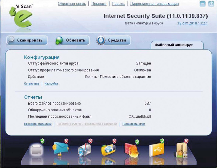The image size is (217, 168).
Task: Open Просмотр статистики link
Action: click(38, 124)
